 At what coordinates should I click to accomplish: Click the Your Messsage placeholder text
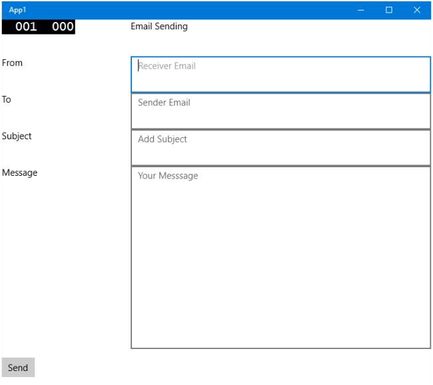(x=168, y=176)
